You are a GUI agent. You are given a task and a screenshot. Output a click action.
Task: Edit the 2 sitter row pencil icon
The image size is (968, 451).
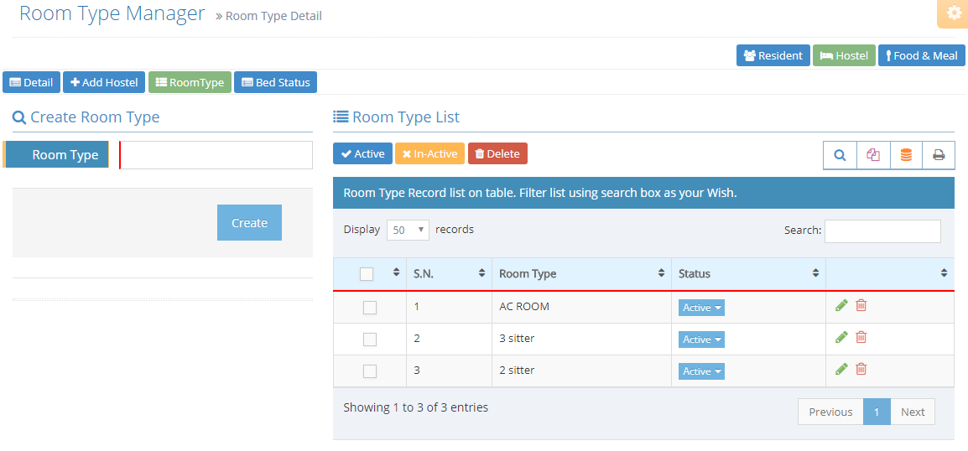coord(840,369)
